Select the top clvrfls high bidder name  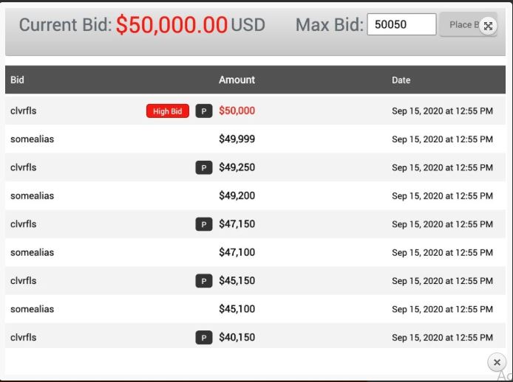point(23,111)
